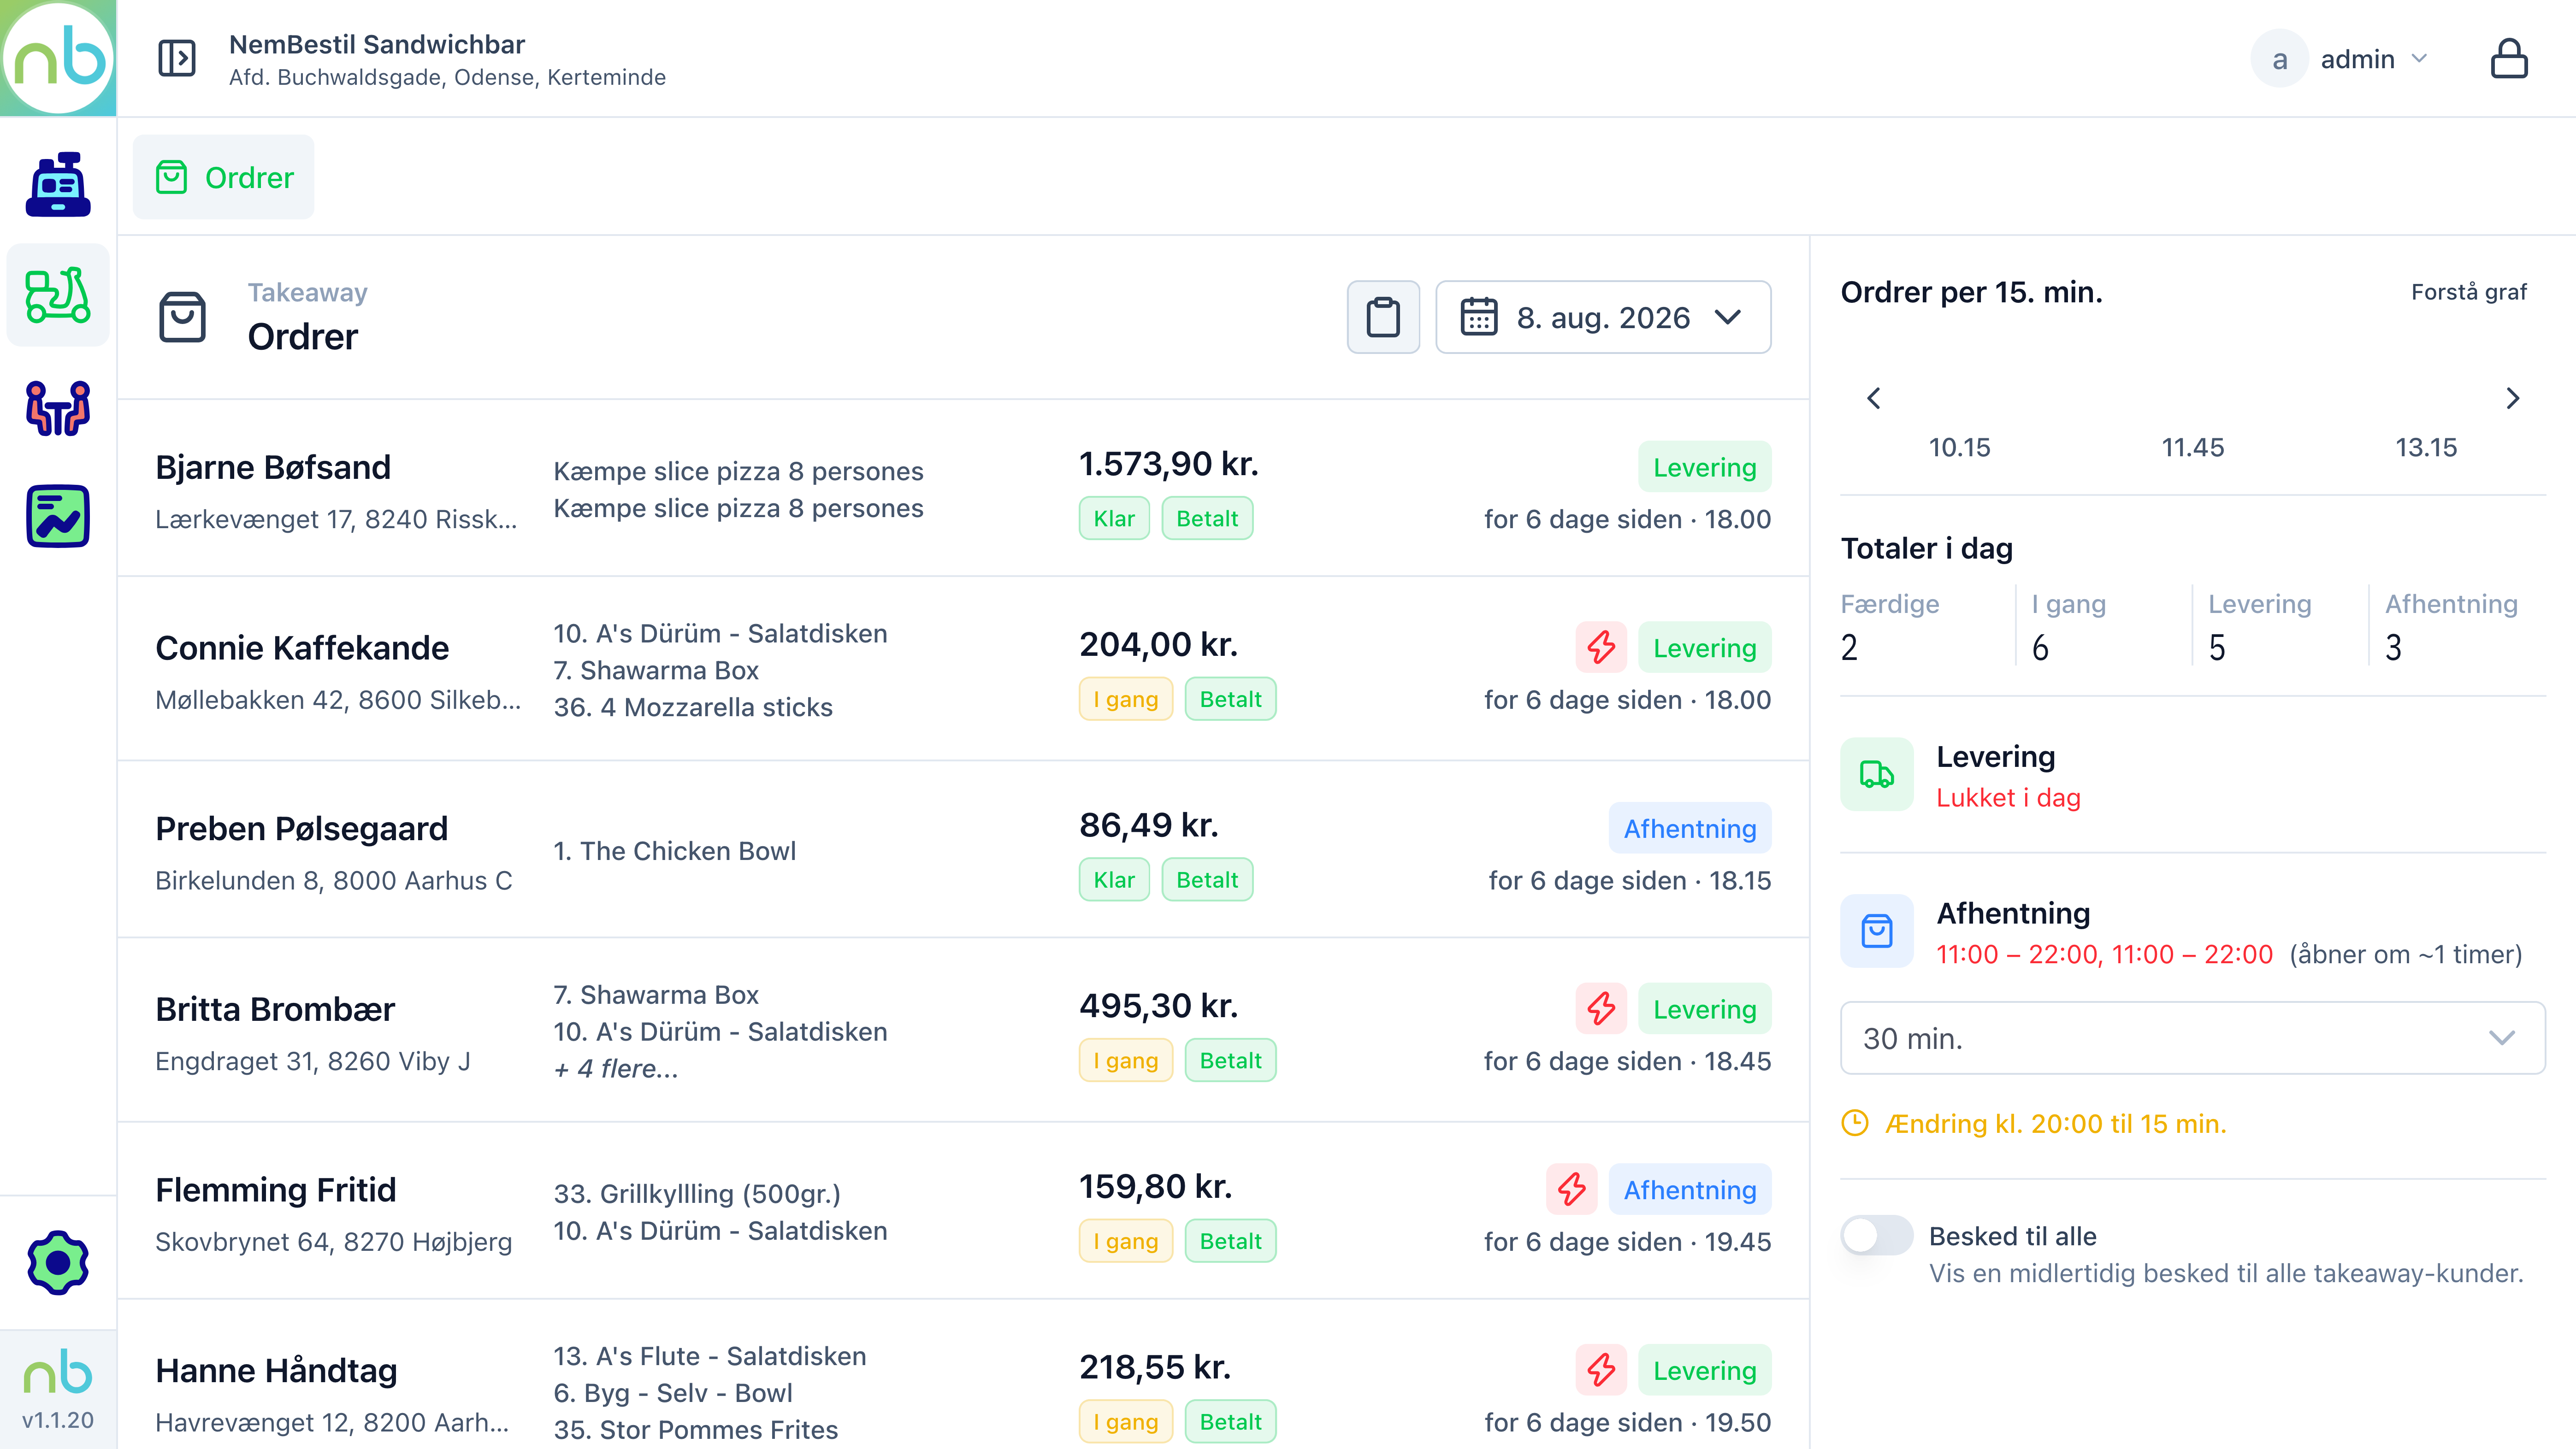Open the takeaway delivery scooter section
Screen dimensions: 2576x1449
point(58,296)
